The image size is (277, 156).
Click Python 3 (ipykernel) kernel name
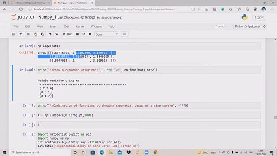tap(248, 26)
